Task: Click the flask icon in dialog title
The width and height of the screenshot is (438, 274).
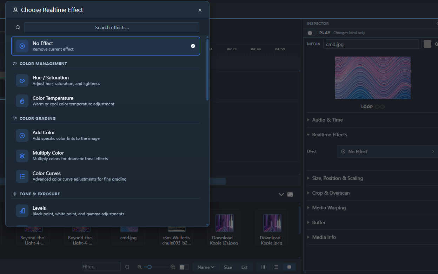Action: pyautogui.click(x=15, y=10)
